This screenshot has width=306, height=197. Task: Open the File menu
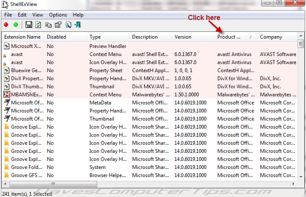(x=8, y=15)
